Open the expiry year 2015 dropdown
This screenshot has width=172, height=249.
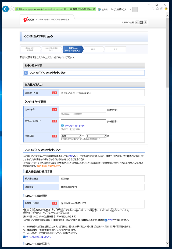tap(71, 136)
